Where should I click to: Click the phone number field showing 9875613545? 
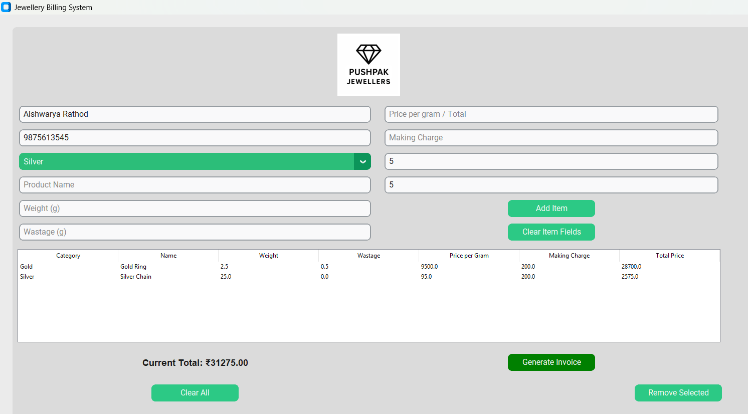pyautogui.click(x=195, y=137)
